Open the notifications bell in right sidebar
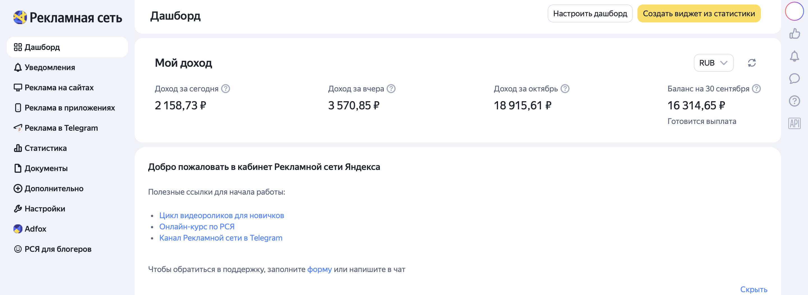 point(794,56)
